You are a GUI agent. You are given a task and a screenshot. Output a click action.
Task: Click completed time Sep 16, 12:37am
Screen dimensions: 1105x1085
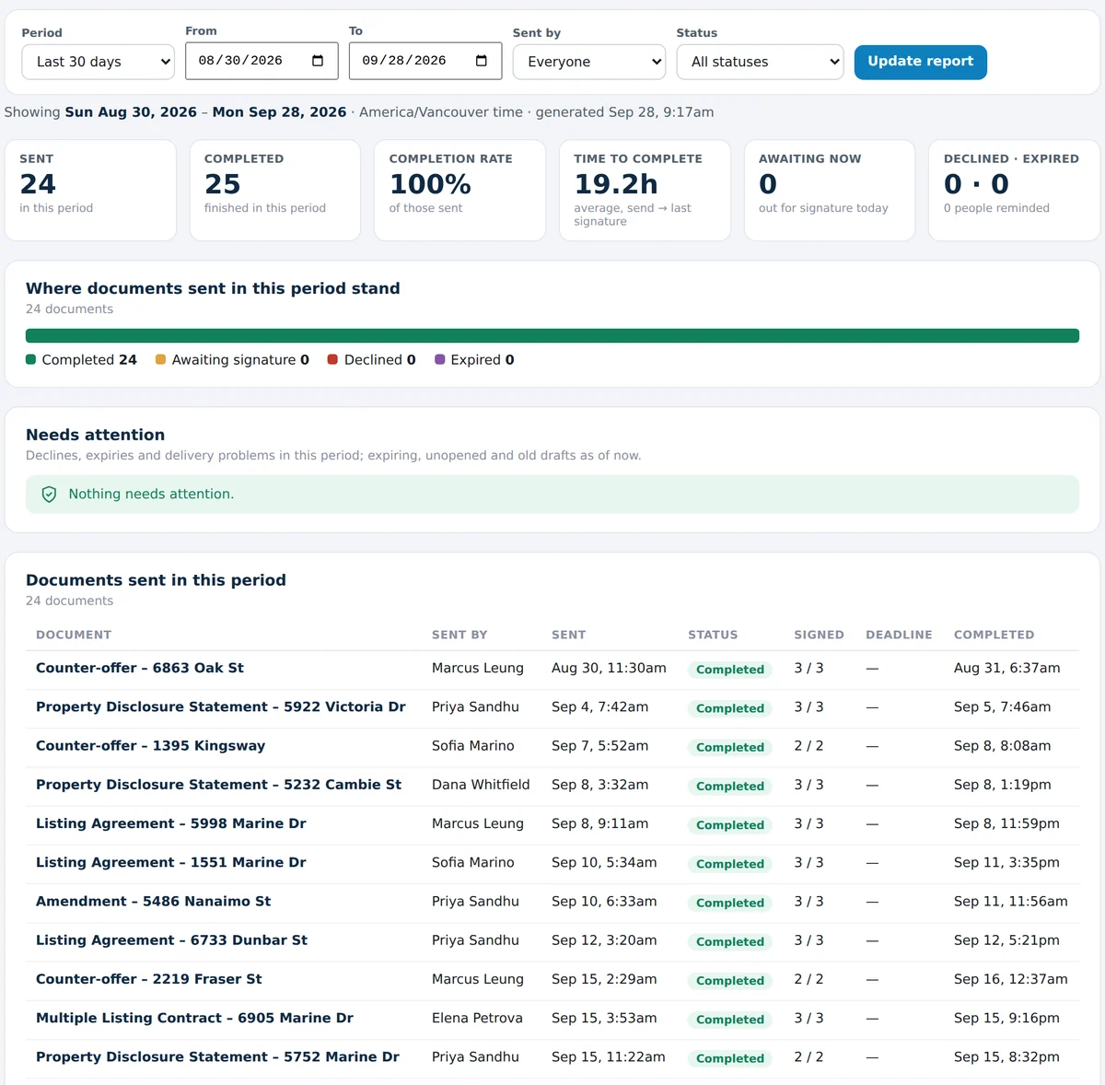1011,979
